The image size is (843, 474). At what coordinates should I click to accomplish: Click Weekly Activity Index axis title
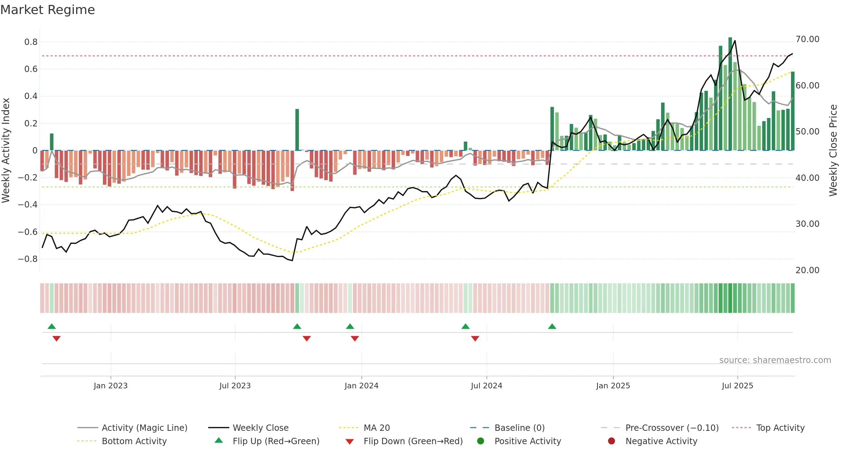pyautogui.click(x=6, y=150)
